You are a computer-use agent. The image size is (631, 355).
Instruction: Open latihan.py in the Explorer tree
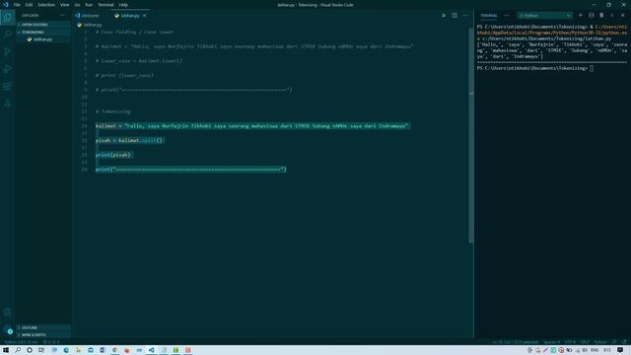tap(42, 39)
